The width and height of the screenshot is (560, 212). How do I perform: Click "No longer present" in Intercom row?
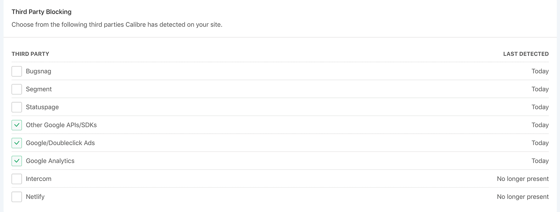523,179
